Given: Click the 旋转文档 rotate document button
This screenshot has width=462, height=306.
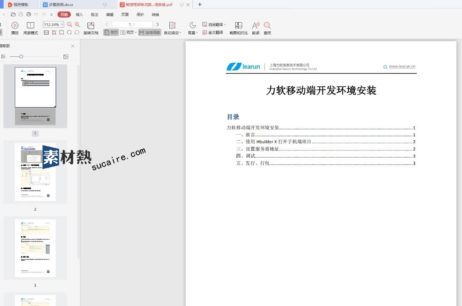Looking at the screenshot, I should (91, 28).
